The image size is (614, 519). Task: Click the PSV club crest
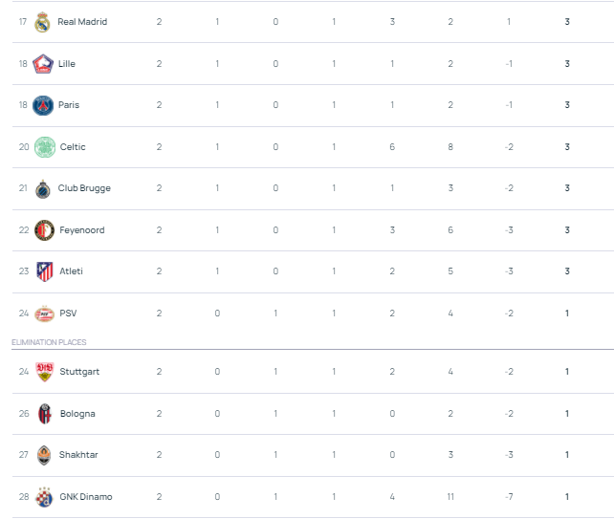tap(44, 314)
